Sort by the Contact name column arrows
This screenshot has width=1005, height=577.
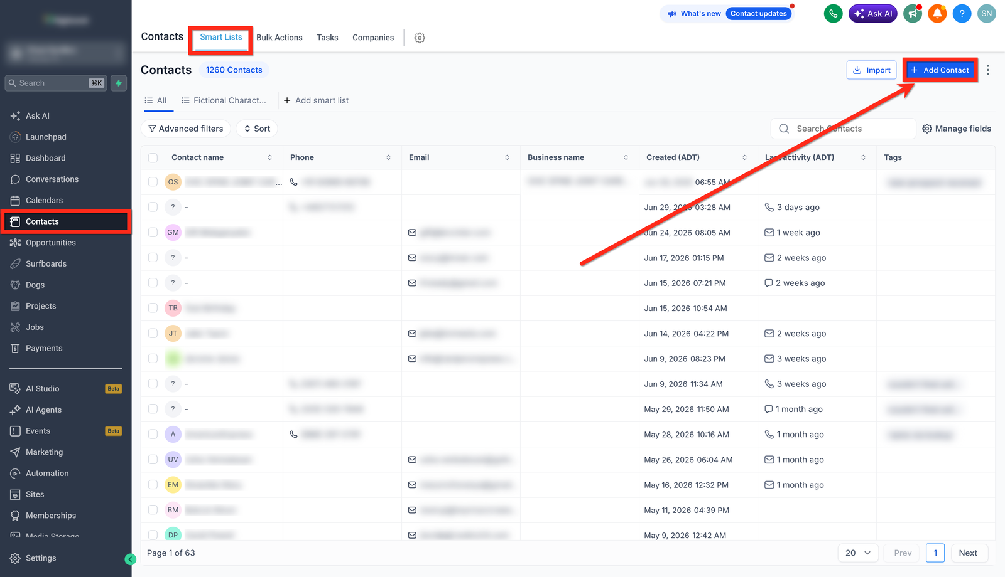click(269, 157)
